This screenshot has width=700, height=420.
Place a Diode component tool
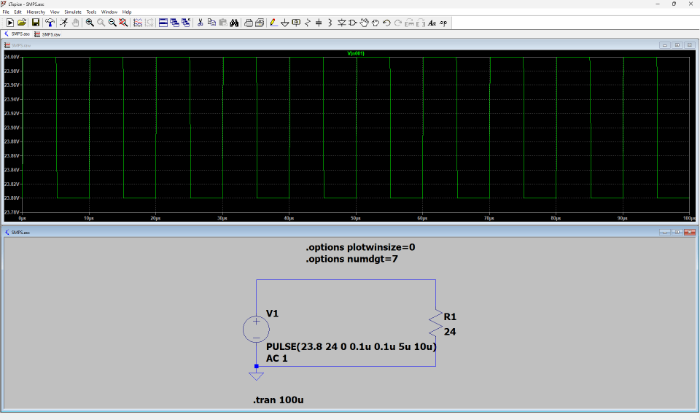tap(341, 23)
